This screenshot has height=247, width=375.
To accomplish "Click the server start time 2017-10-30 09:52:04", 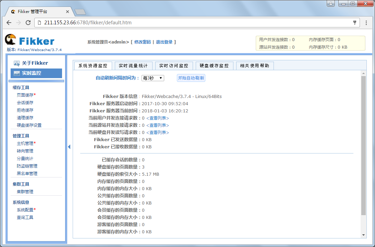I will tap(165, 104).
